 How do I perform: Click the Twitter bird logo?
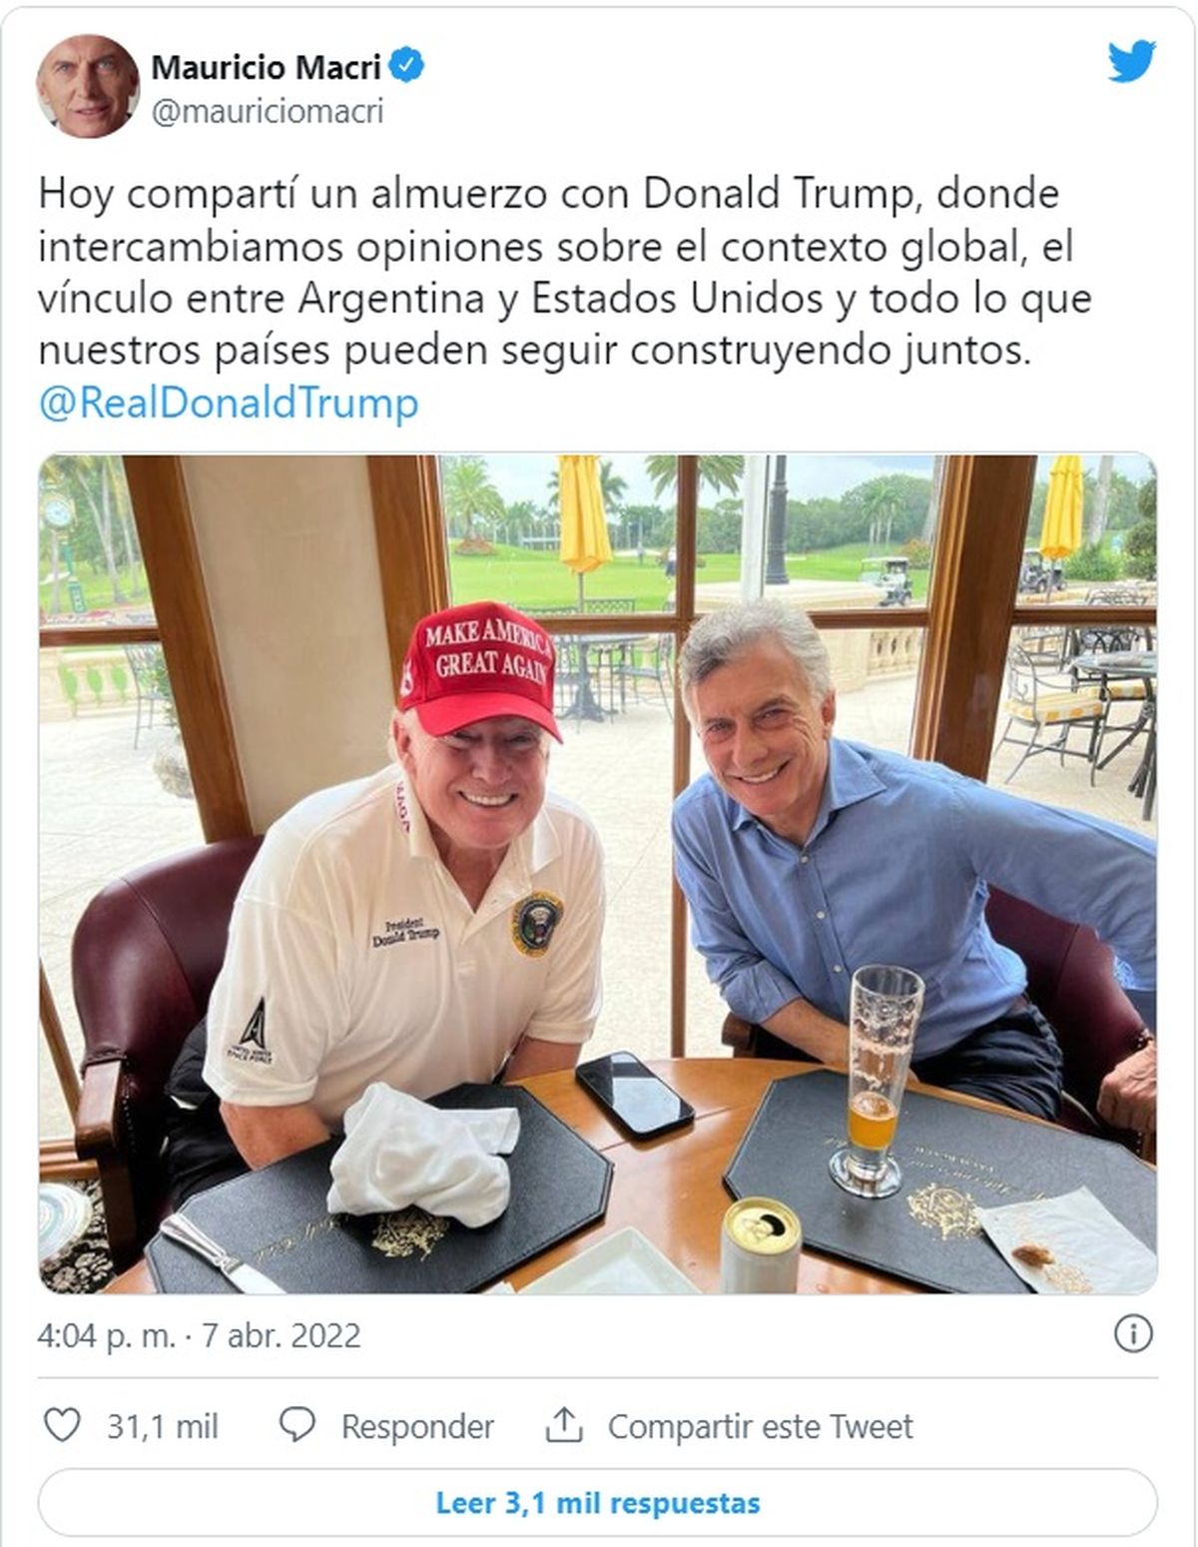1131,63
